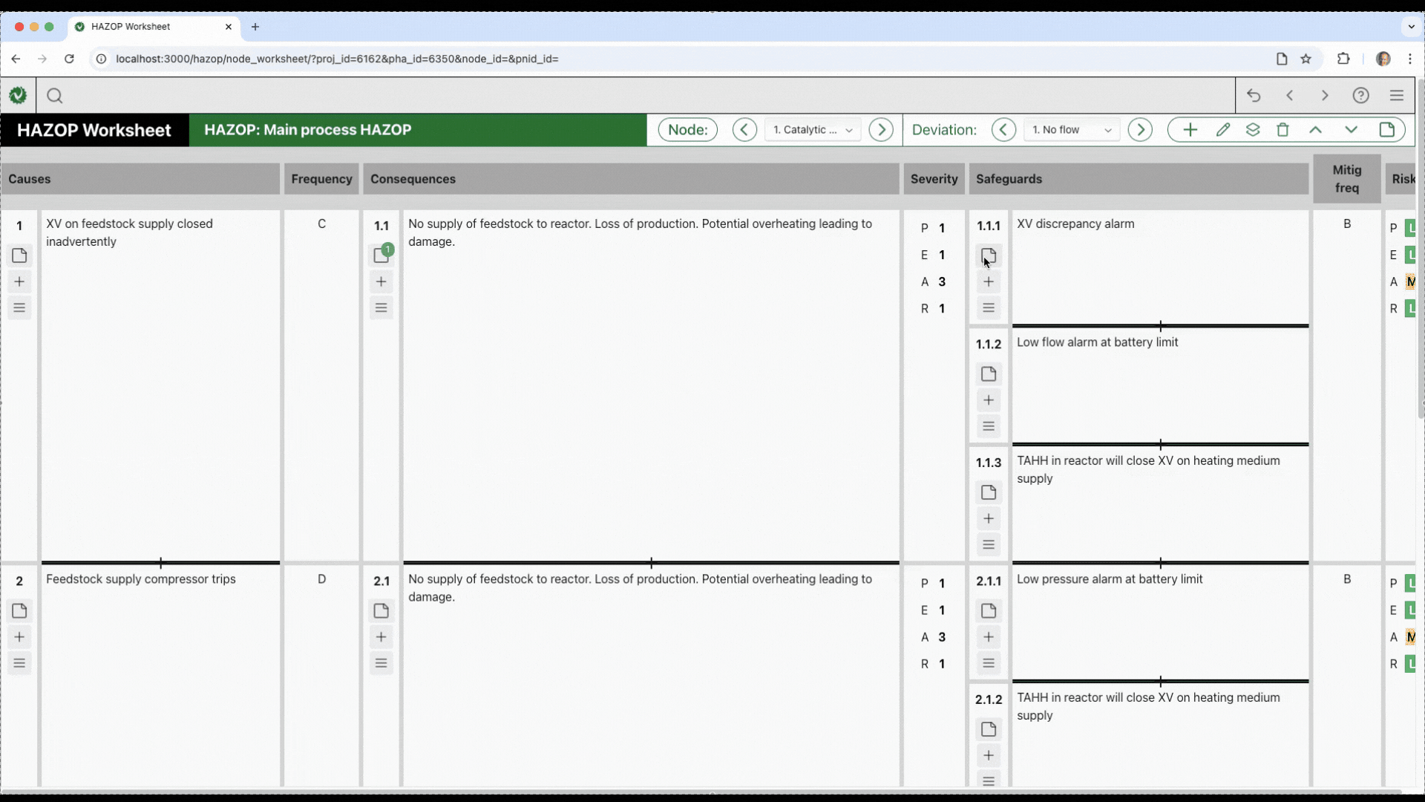Open note with badge on consequence 1.1
The width and height of the screenshot is (1425, 802).
pyautogui.click(x=381, y=255)
